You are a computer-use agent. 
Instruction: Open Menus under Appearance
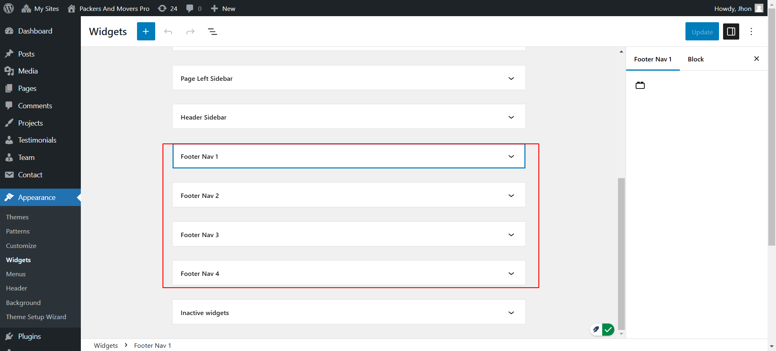16,274
